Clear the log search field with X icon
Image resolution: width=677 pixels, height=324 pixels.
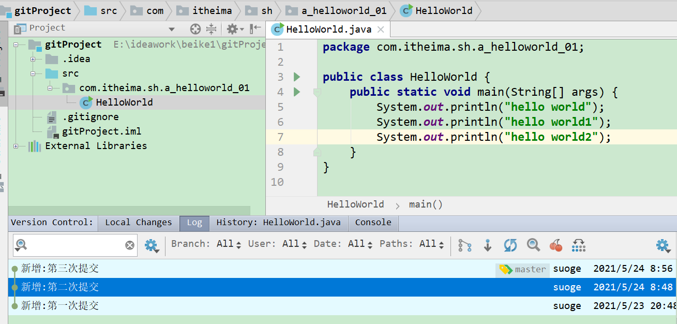pos(130,245)
